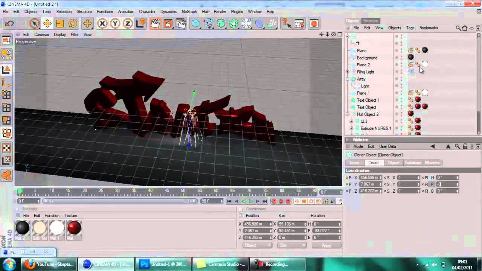
Task: Activate the Scale tool
Action: (60, 24)
